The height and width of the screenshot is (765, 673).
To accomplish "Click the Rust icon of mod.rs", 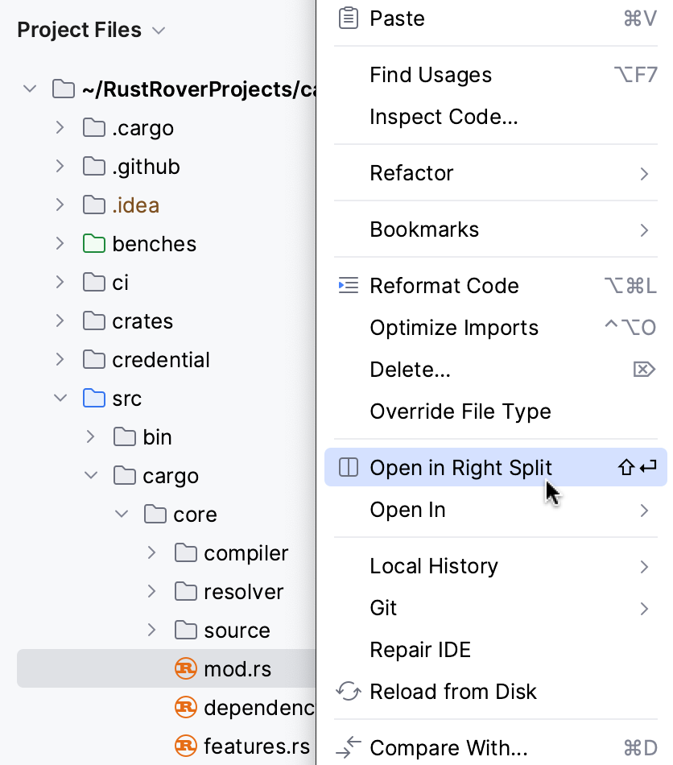I will pos(186,669).
